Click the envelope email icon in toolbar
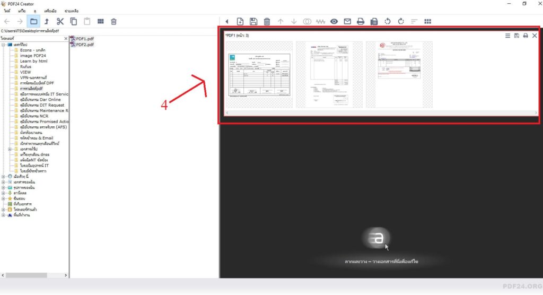Viewport: 543px width, 295px height. (x=347, y=21)
